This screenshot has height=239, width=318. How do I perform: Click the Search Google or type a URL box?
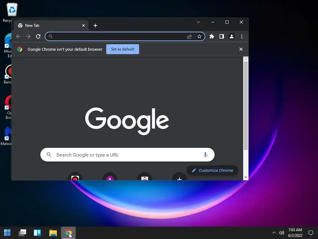click(127, 155)
